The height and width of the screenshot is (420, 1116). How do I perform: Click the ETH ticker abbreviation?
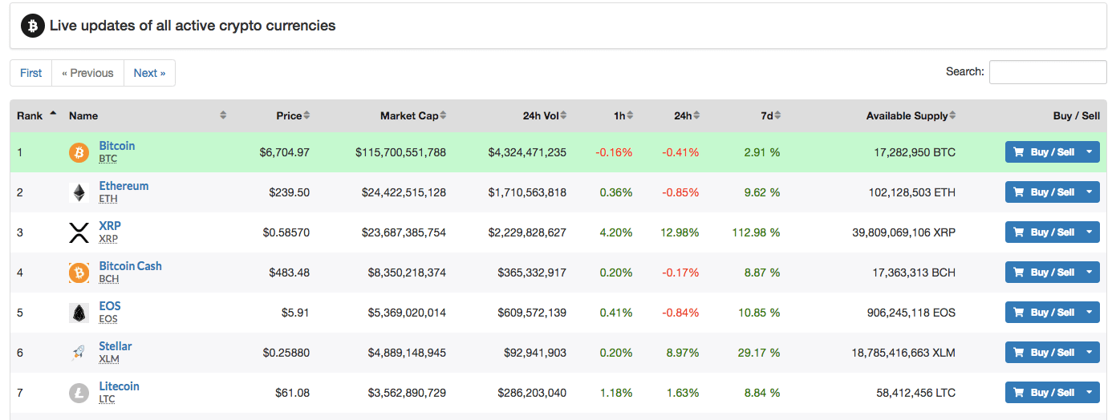click(x=108, y=199)
